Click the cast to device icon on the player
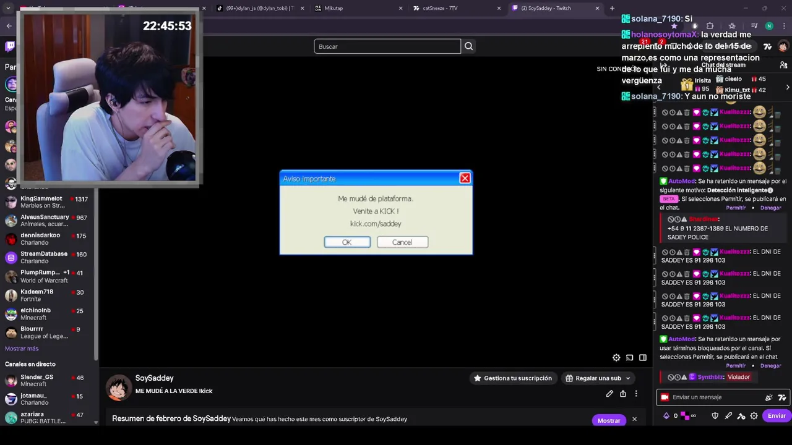 629,358
